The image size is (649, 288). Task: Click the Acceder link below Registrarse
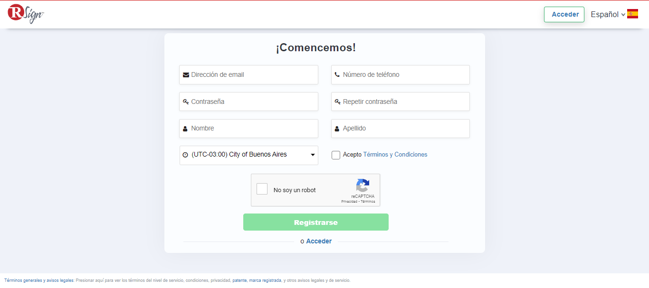(319, 241)
